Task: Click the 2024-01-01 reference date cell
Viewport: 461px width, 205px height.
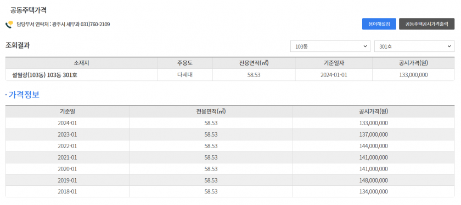Action: [334, 75]
